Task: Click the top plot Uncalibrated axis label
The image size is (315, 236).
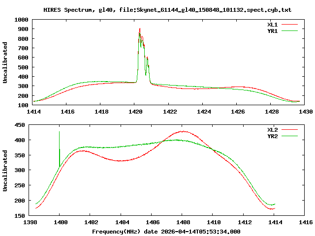Action: pyautogui.click(x=5, y=62)
